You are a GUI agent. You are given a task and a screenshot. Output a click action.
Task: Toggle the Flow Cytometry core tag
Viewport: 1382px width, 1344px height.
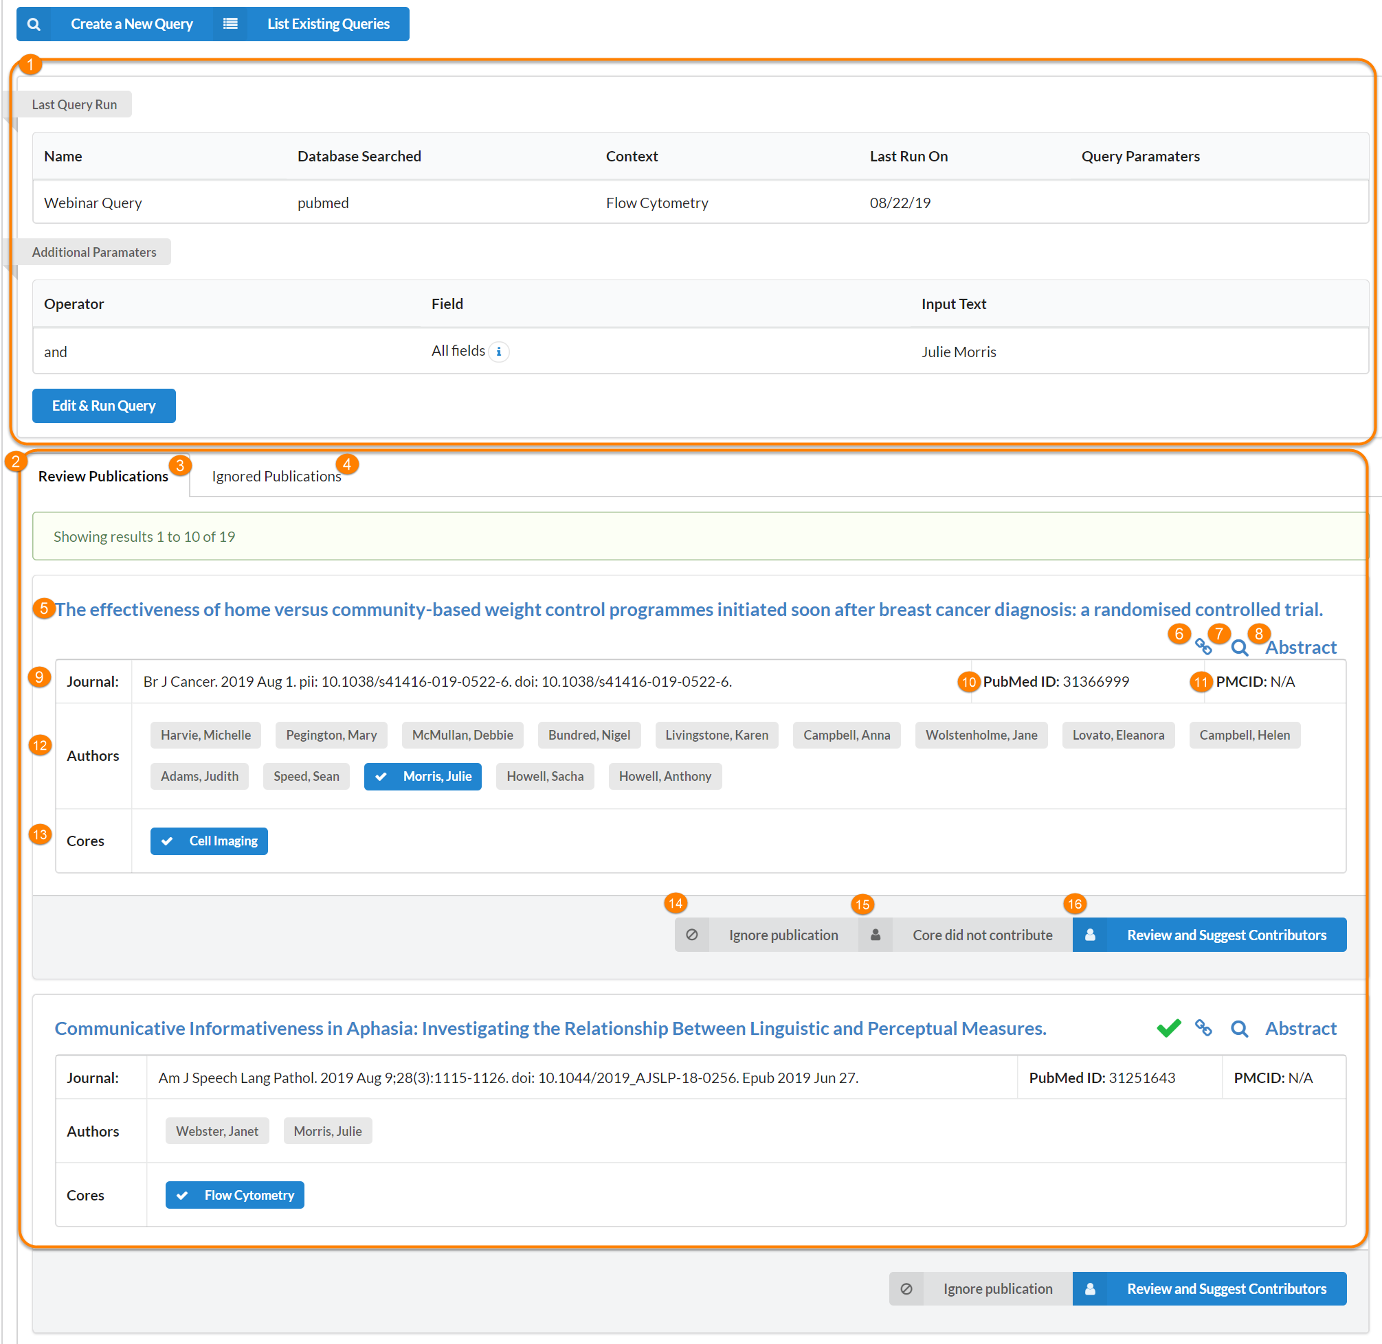(234, 1194)
